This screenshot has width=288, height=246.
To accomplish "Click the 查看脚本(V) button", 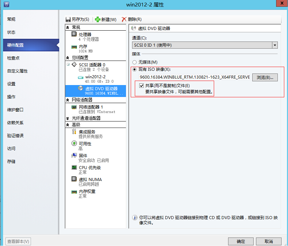I will coord(18,242).
